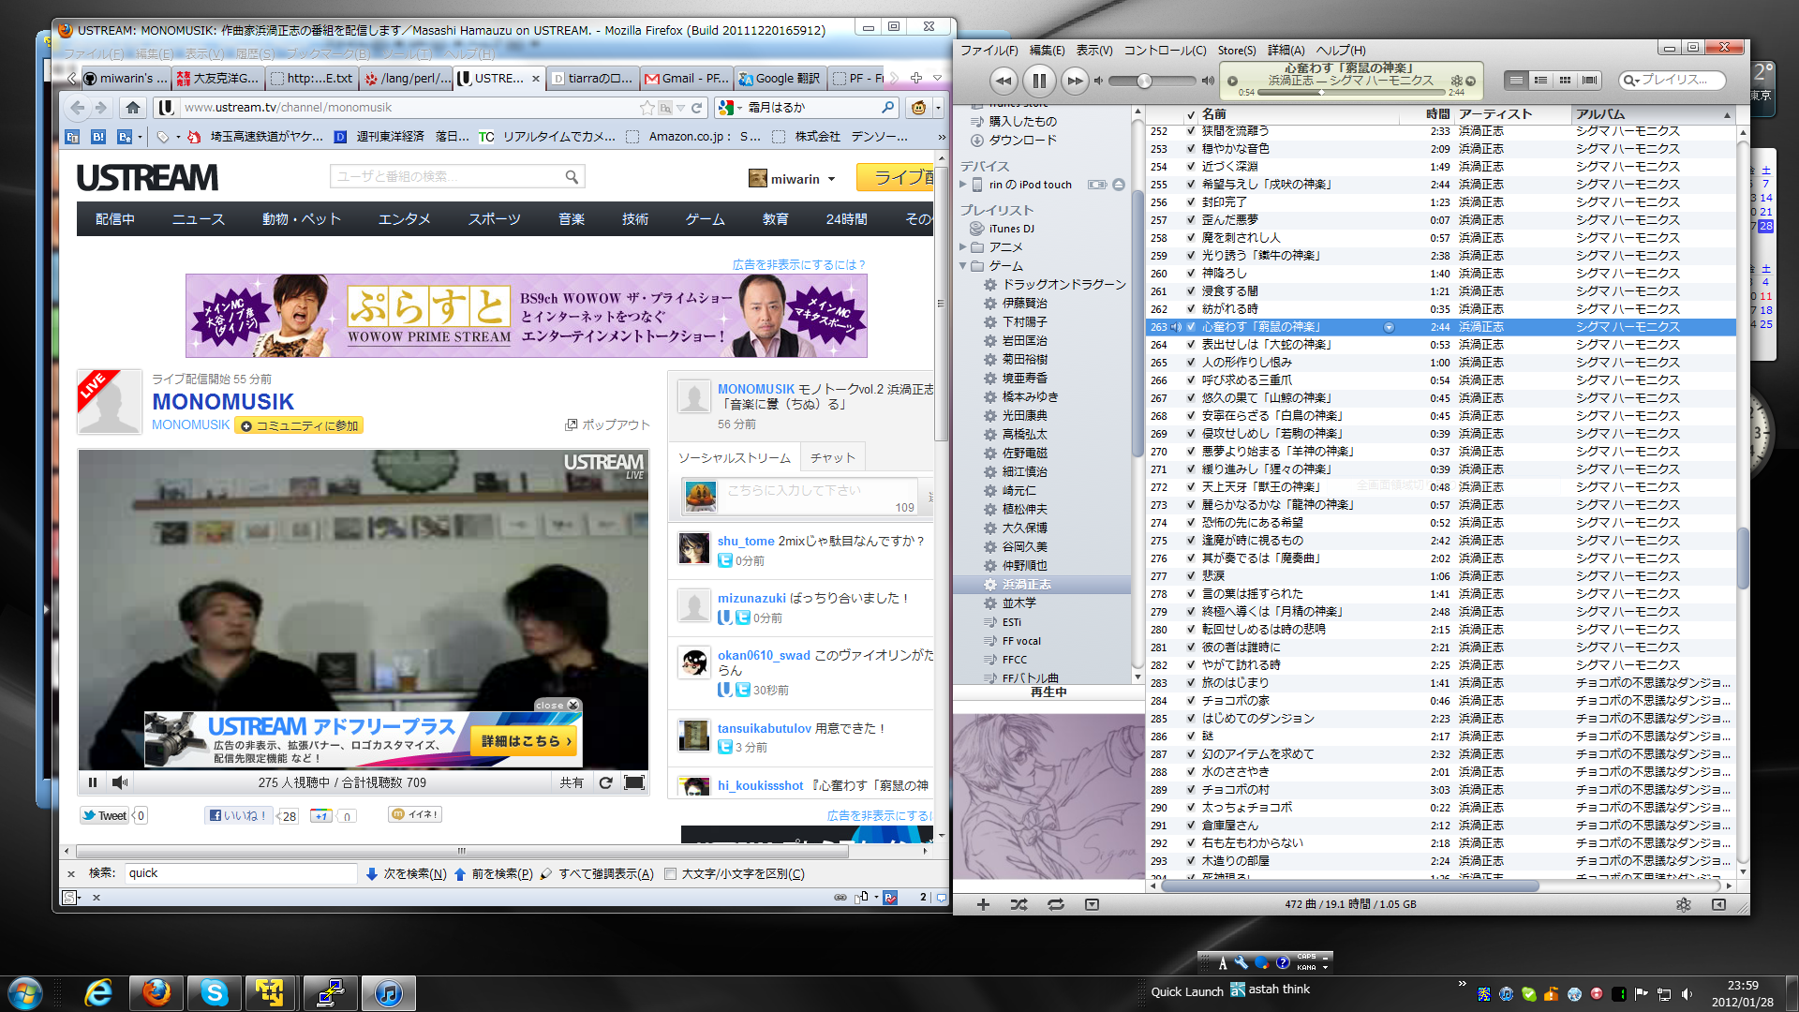Show the iTunes sidebar panel toggle
The image size is (1799, 1012).
(1718, 904)
